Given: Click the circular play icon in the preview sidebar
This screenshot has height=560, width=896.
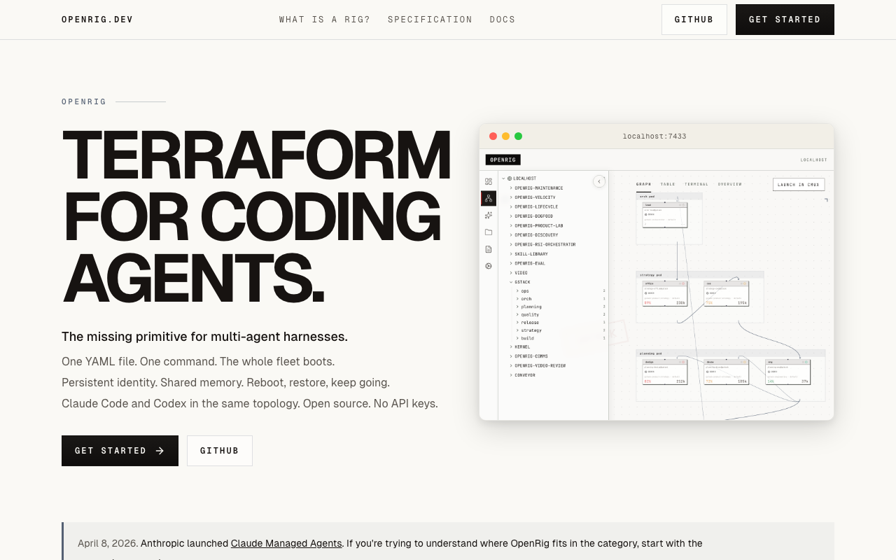Looking at the screenshot, I should coord(489,265).
